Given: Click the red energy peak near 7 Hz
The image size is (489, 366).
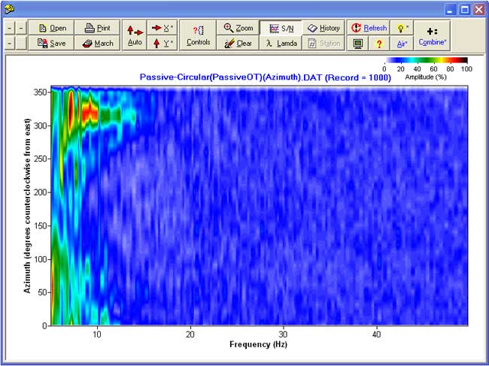Looking at the screenshot, I should (x=71, y=109).
